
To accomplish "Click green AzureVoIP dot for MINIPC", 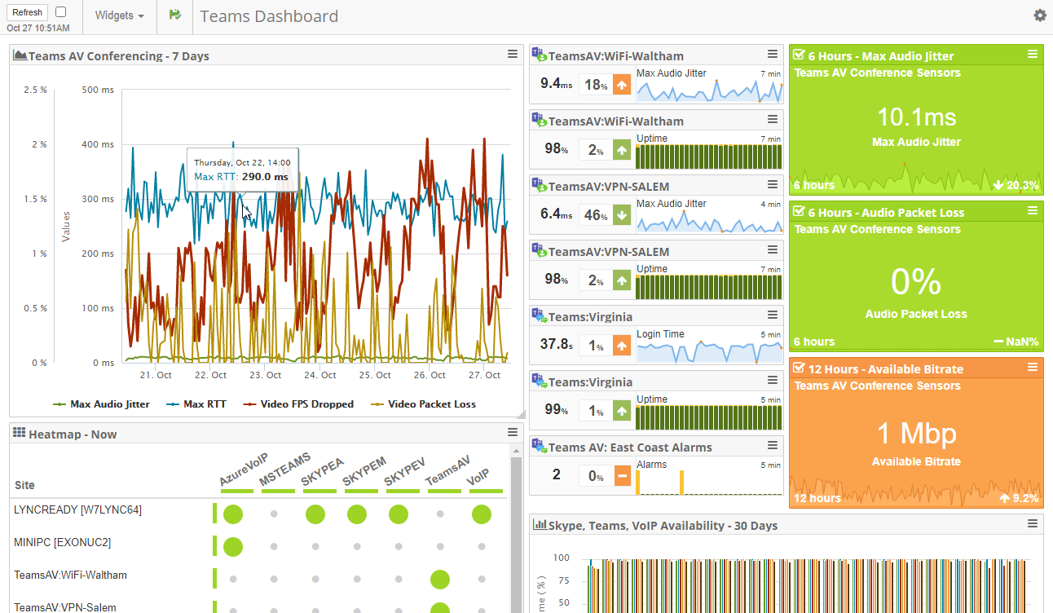I will 233,547.
